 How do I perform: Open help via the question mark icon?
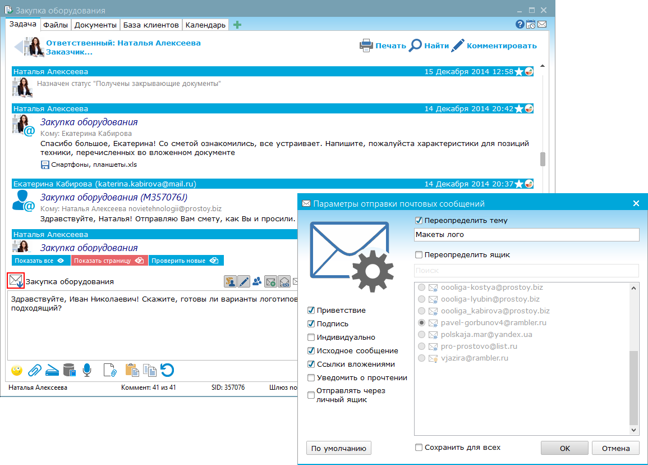click(x=520, y=25)
